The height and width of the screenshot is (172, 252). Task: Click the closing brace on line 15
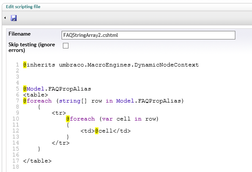click(39, 149)
